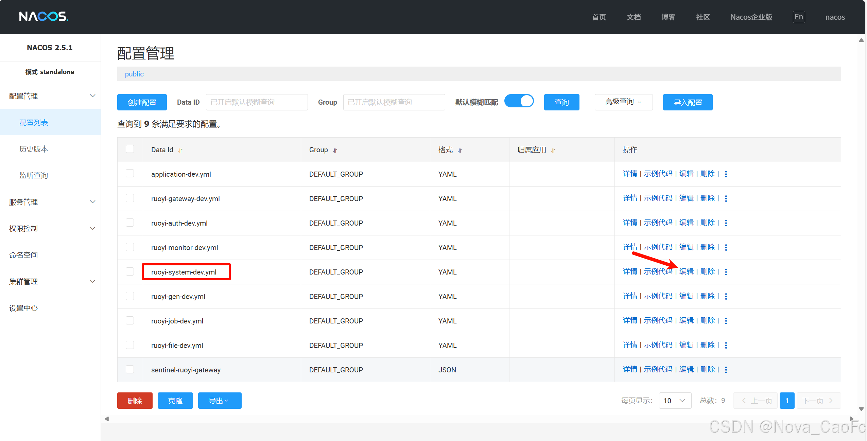
Task: Open more actions for ruoyi-gen-dev.yml
Action: point(726,296)
